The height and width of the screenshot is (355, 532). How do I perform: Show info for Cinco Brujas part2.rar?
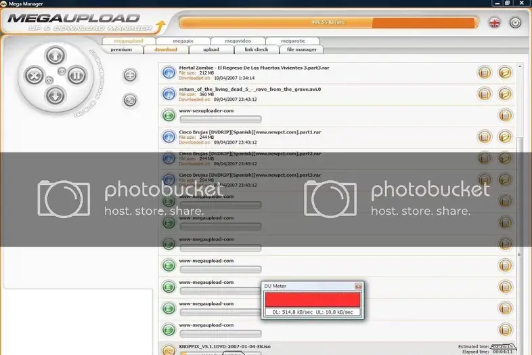pyautogui.click(x=169, y=159)
